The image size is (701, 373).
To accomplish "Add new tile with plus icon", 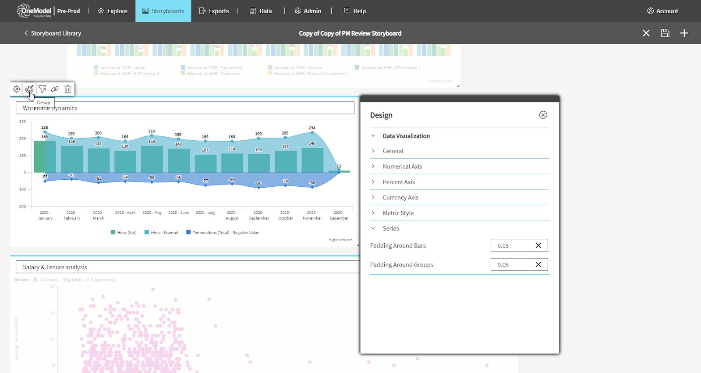I will click(x=684, y=33).
